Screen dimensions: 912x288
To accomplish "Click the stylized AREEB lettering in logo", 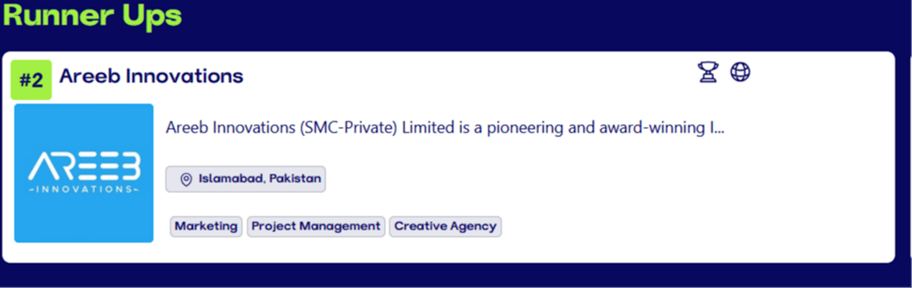I will click(84, 166).
